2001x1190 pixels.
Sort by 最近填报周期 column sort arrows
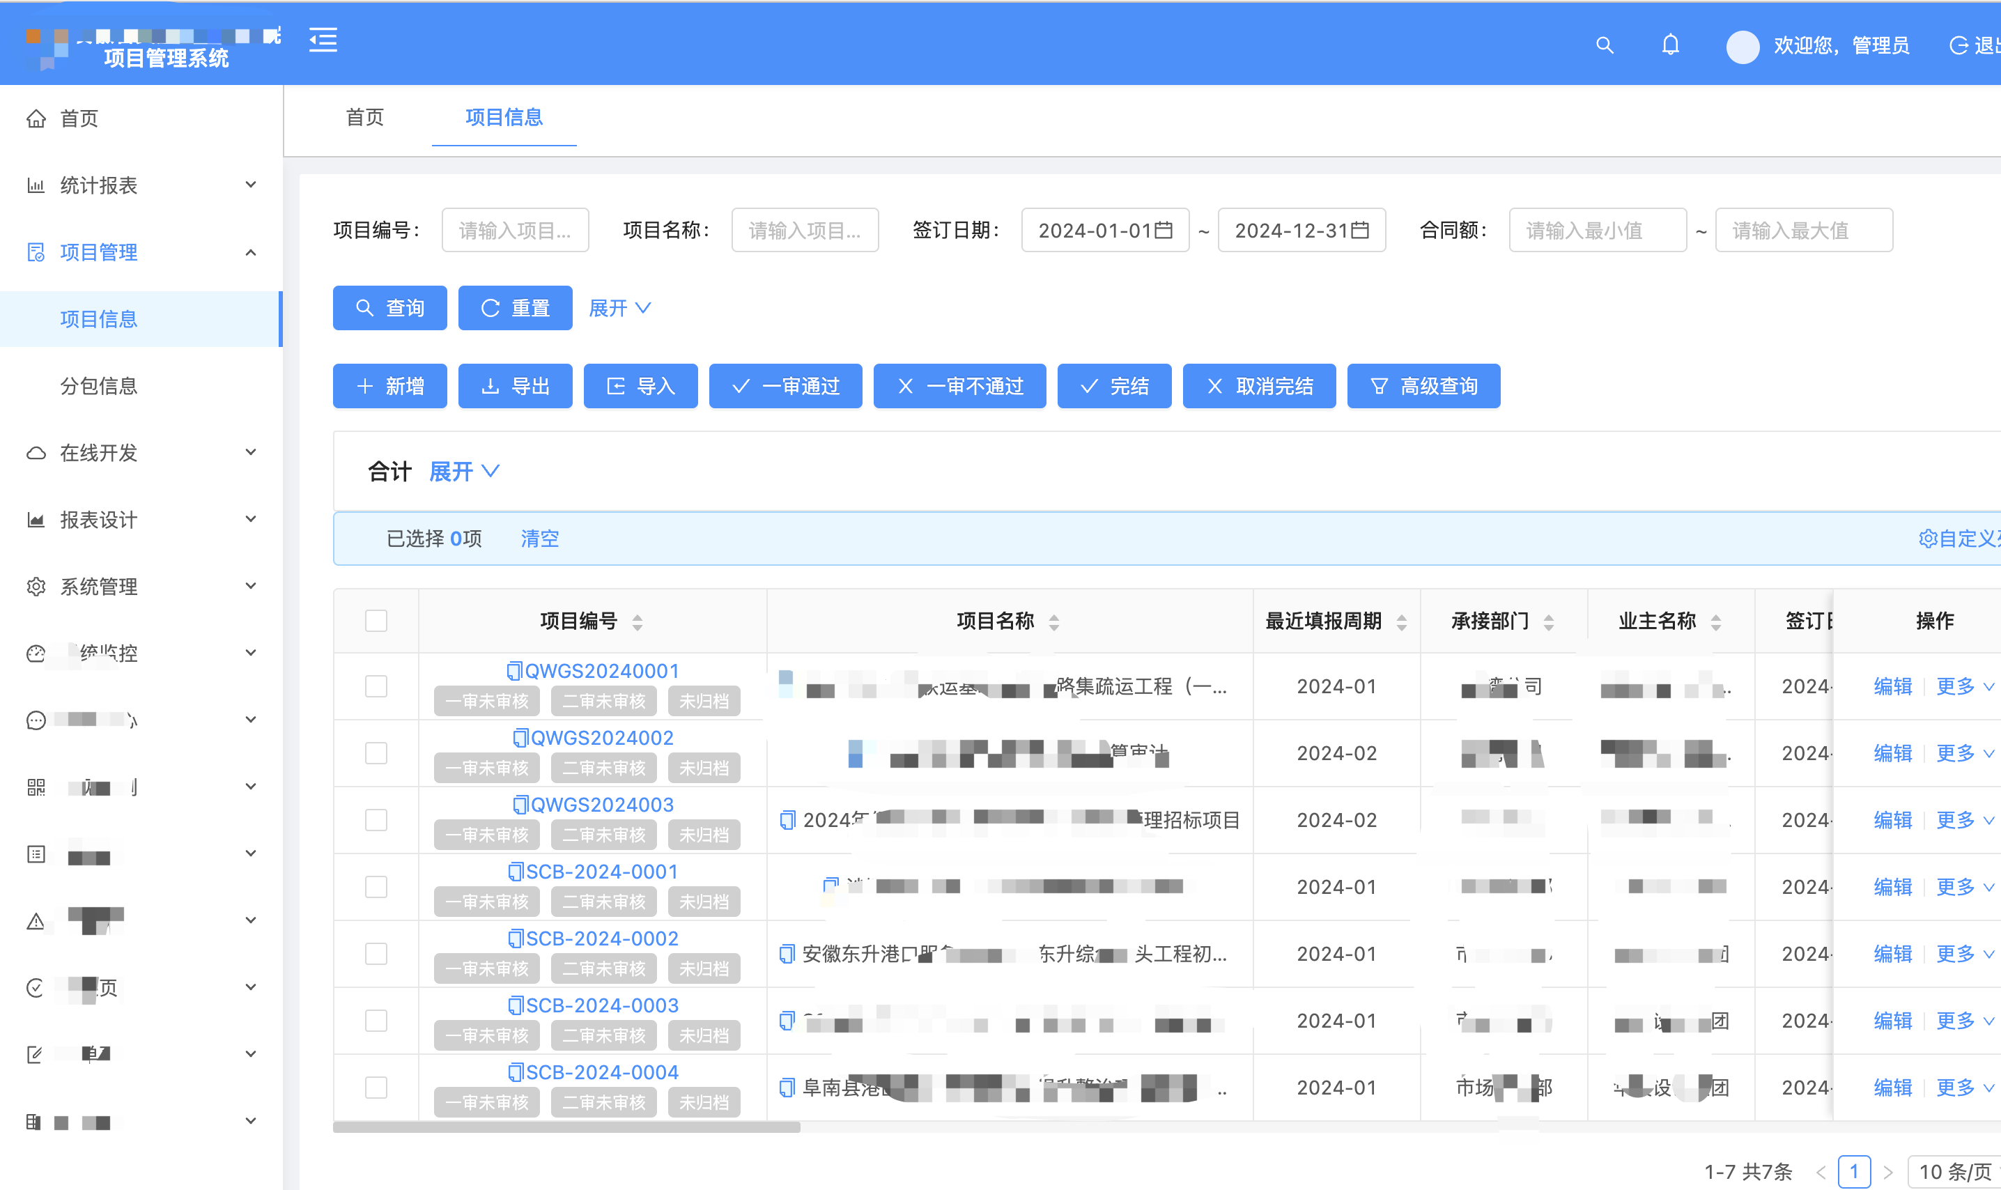[1401, 622]
